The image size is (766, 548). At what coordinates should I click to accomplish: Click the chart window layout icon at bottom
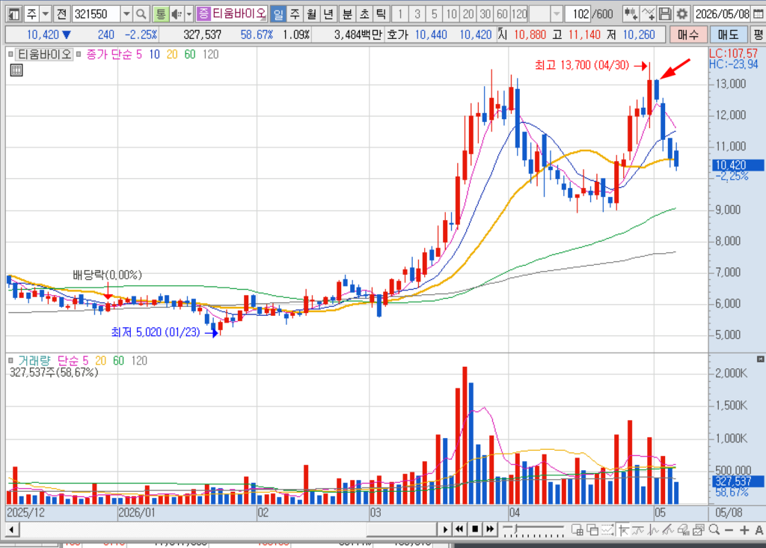577,530
